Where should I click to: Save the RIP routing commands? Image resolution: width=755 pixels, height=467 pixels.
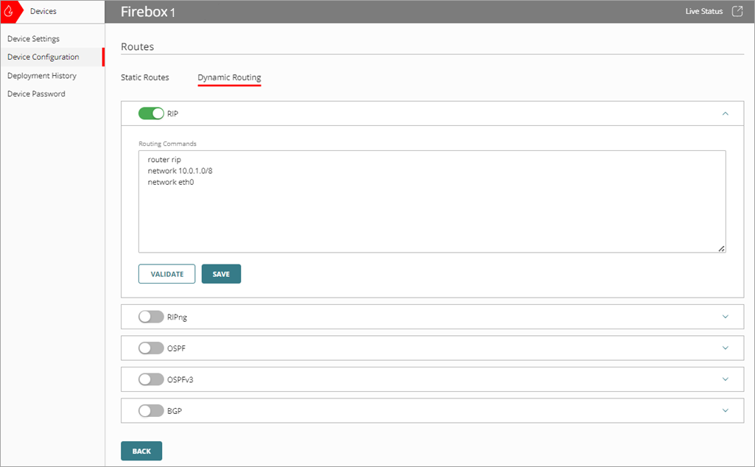click(221, 273)
